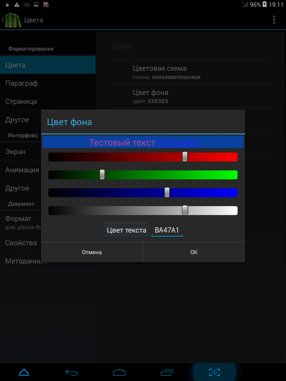This screenshot has height=381, width=286.
Task: Open the 'Цветовая схема' setting
Action: pos(190,72)
